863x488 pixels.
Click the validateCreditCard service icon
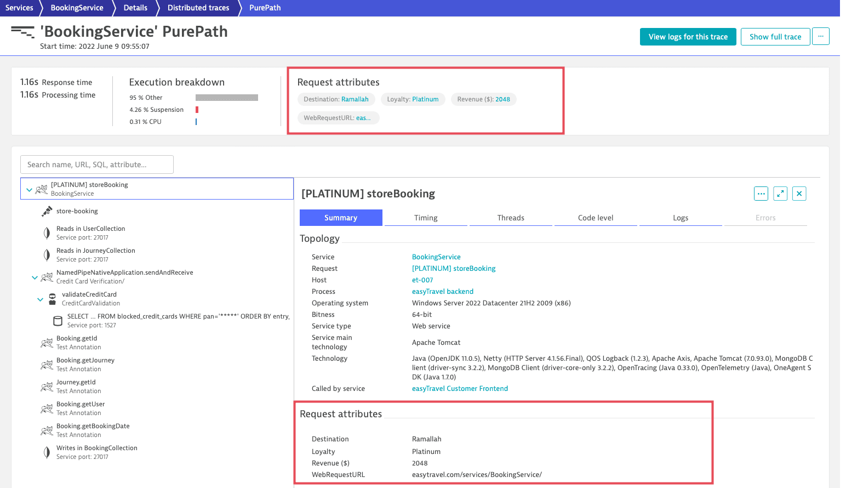coord(53,299)
